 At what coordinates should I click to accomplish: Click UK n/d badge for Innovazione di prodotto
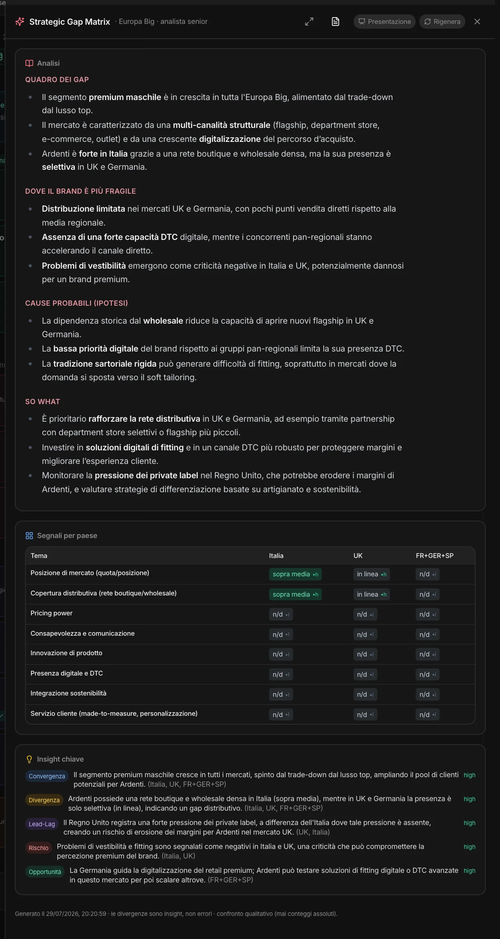coord(365,654)
